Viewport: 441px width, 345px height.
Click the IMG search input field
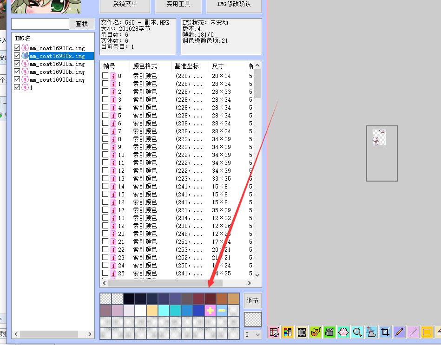[40, 24]
